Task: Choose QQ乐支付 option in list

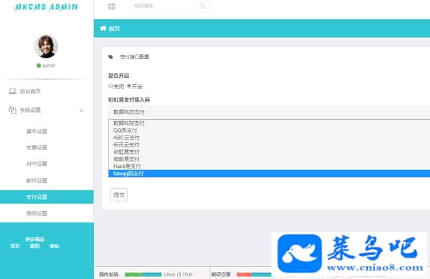Action: click(x=125, y=130)
